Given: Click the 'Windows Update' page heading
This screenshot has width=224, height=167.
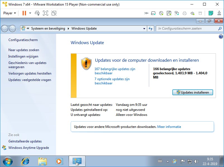Looking at the screenshot, I should (87, 42).
